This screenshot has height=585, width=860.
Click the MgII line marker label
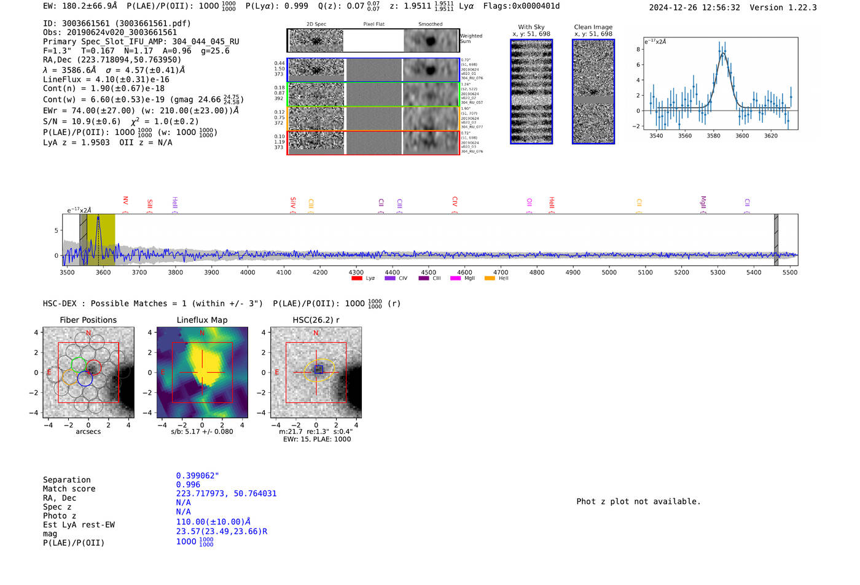click(703, 203)
